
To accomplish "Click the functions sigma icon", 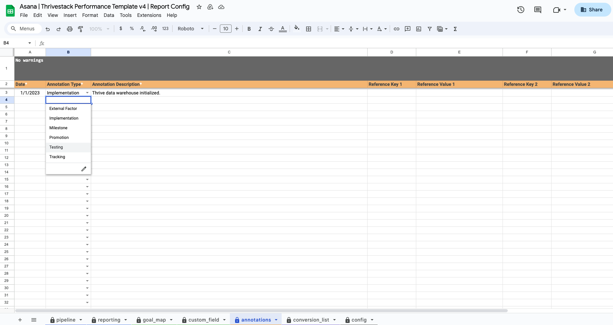I will (x=455, y=29).
